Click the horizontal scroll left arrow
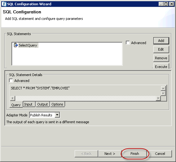Screen dimensions: 176x162 [x=13, y=98]
